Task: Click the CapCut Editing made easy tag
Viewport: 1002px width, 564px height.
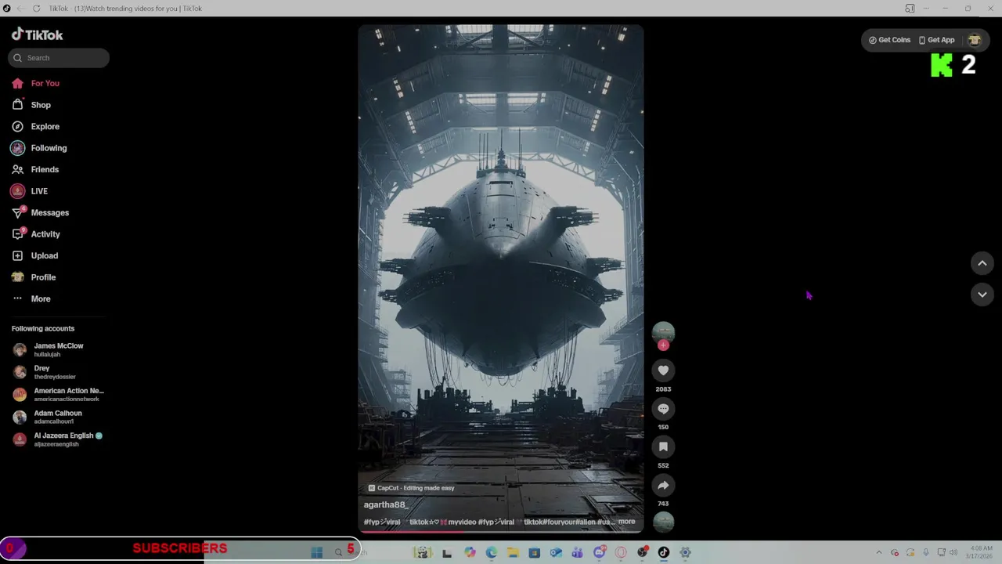Action: (411, 488)
